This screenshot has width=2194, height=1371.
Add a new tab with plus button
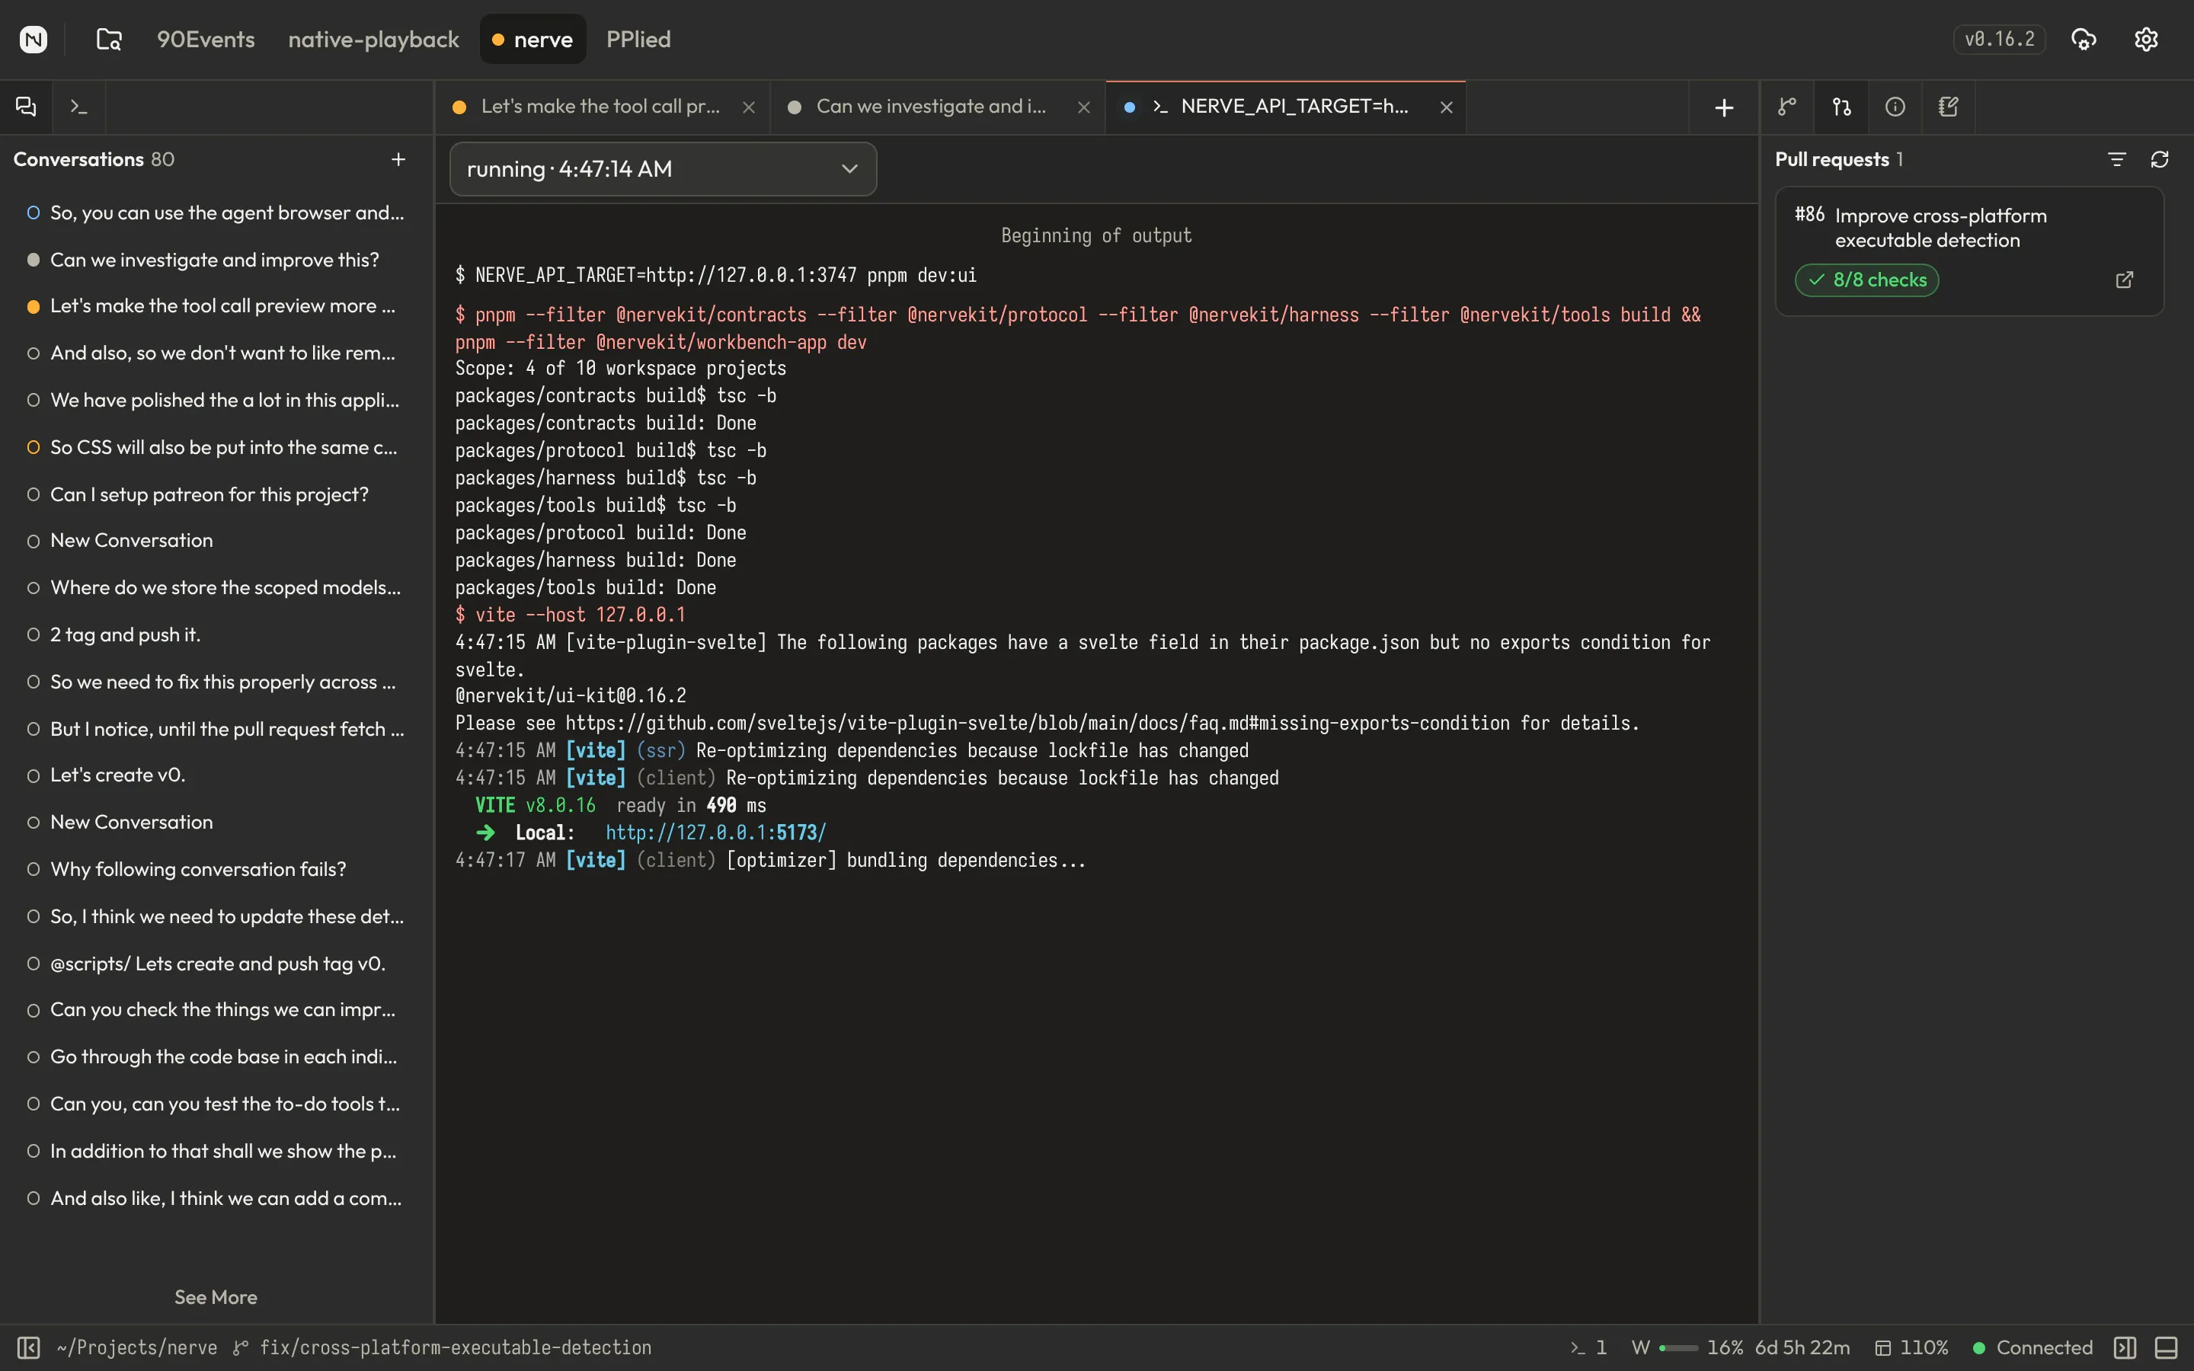click(1725, 108)
